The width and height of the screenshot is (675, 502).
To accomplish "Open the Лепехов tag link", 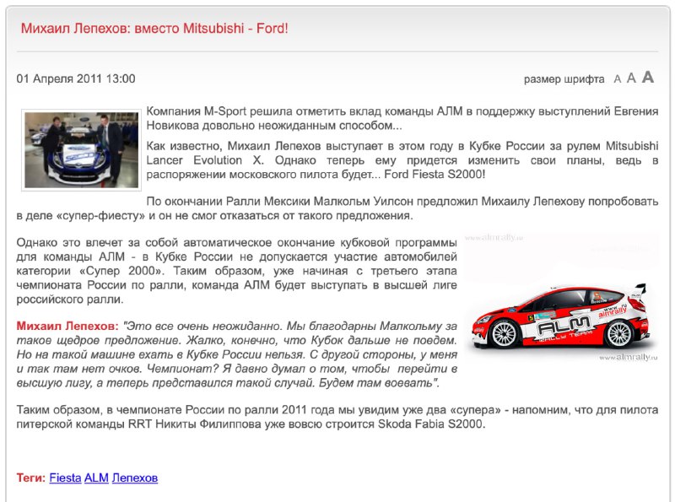I will pos(135,478).
